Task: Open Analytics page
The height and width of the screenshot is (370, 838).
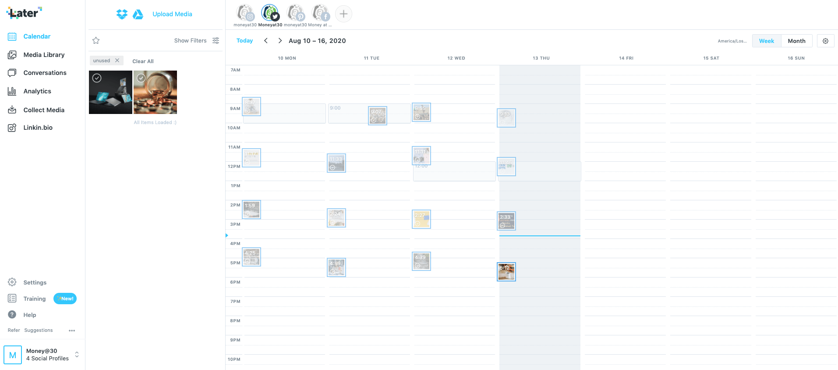Action: click(x=37, y=91)
